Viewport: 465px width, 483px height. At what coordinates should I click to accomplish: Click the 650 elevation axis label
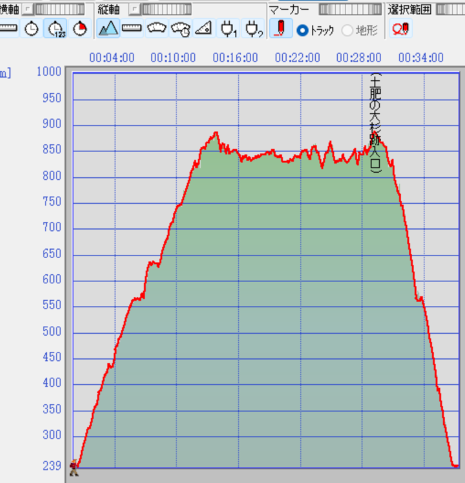(x=51, y=253)
